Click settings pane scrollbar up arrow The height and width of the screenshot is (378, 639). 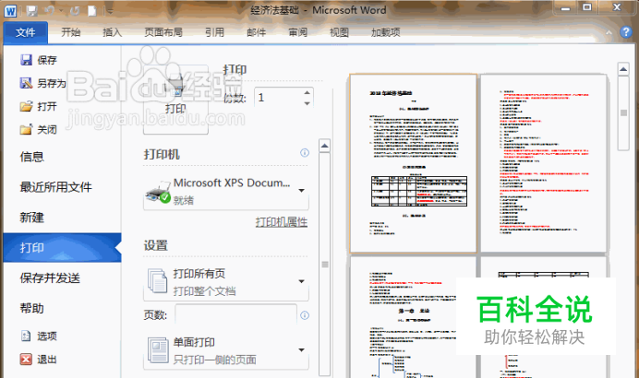click(324, 146)
